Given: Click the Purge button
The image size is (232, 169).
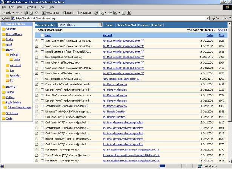Looking at the screenshot, I should click(109, 25).
